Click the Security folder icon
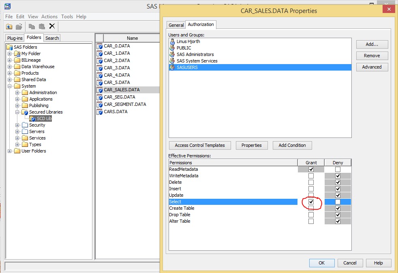The image size is (398, 273). [x=25, y=125]
